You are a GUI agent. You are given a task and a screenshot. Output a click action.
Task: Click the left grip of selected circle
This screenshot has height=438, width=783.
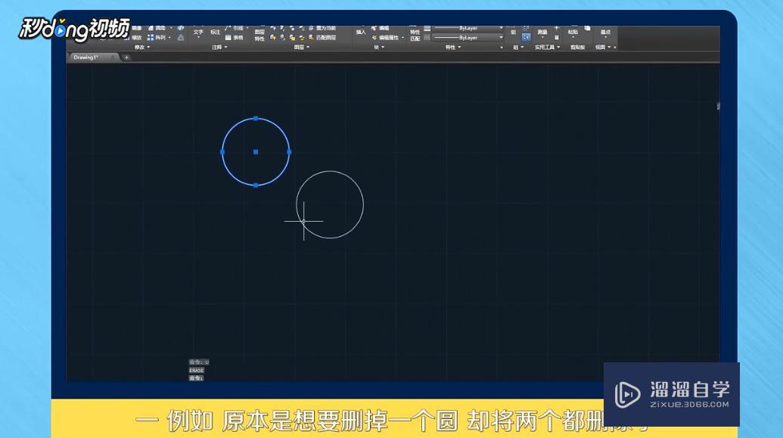click(x=222, y=152)
